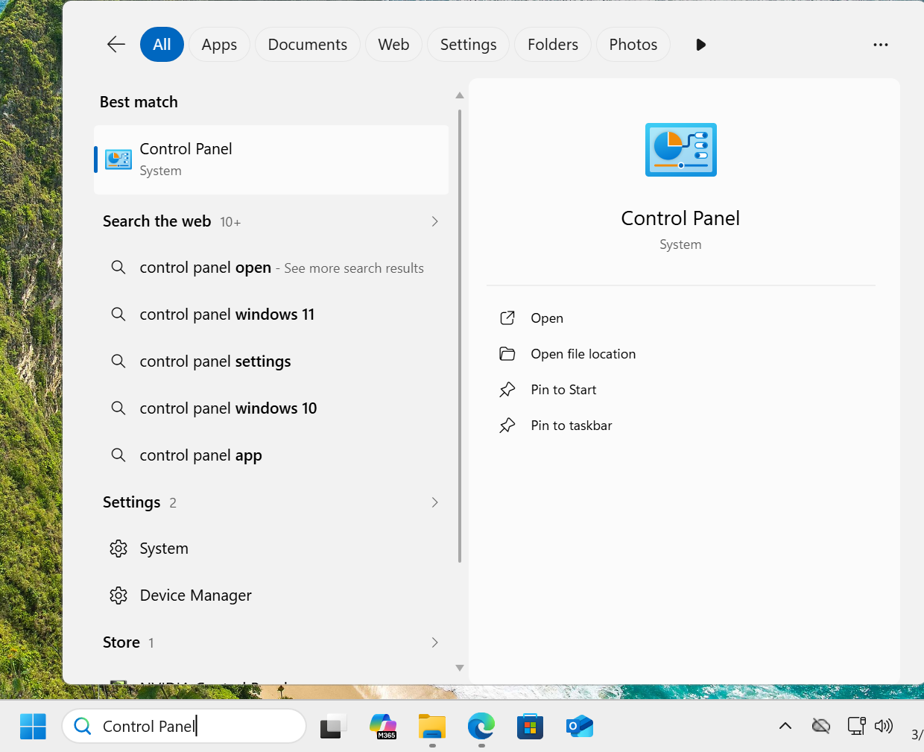This screenshot has height=752, width=924.
Task: Switch to the Web filter tab
Action: click(393, 45)
